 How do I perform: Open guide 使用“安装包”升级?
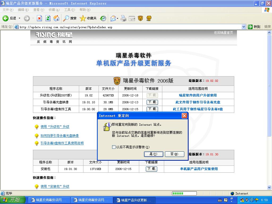pos(55,186)
